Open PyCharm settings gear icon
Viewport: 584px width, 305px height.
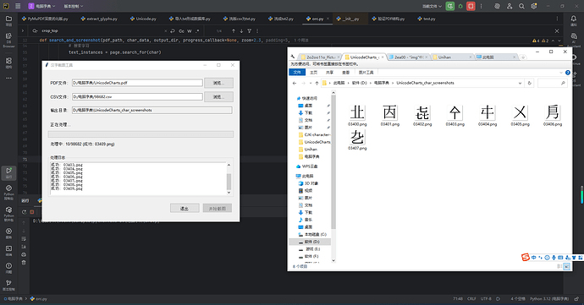tap(534, 6)
